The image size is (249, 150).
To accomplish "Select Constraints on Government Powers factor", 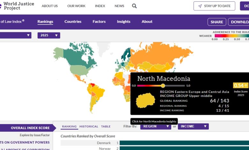I will tap(25, 142).
